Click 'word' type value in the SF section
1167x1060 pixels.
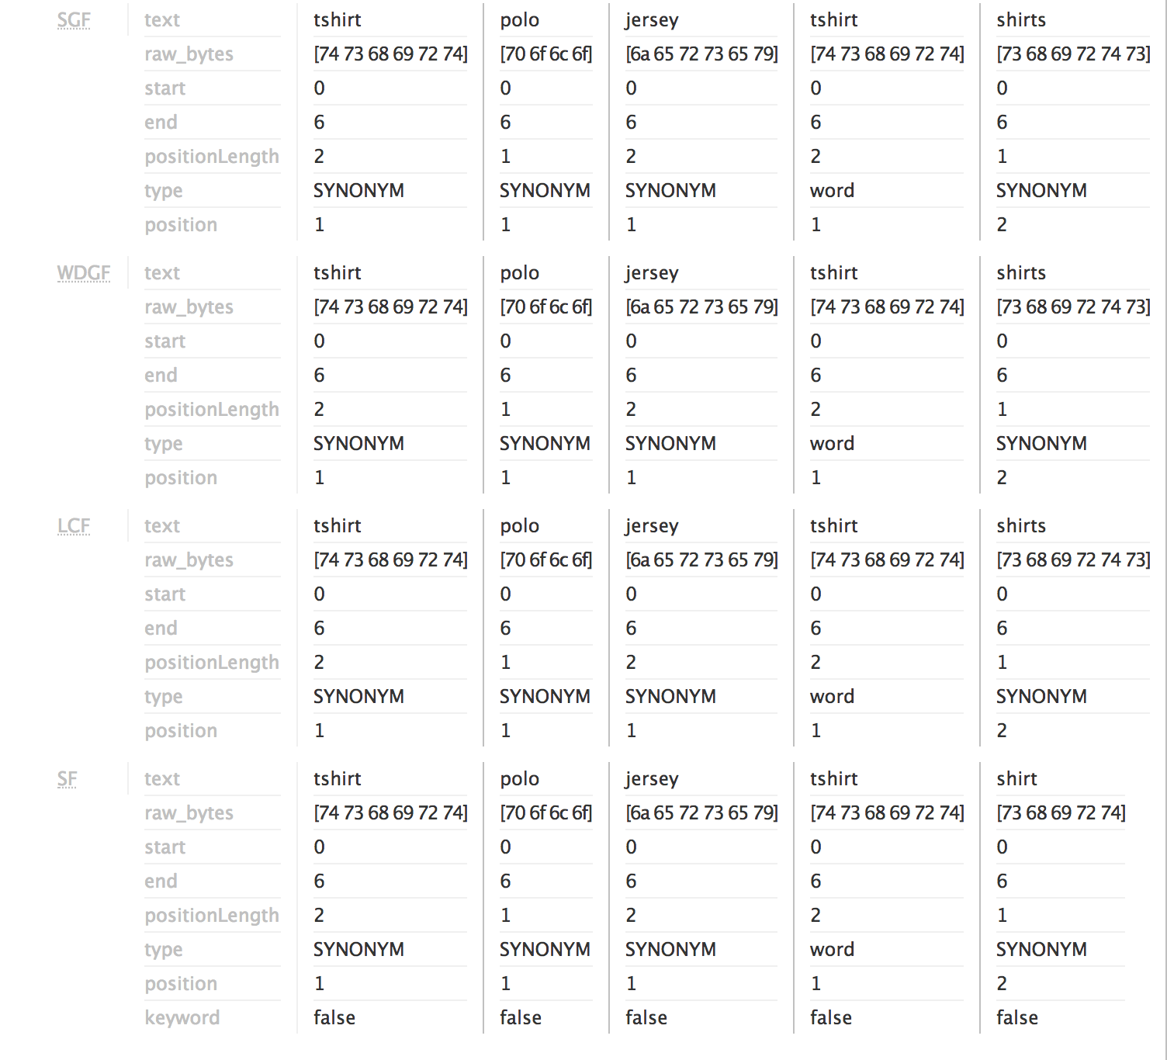(832, 949)
